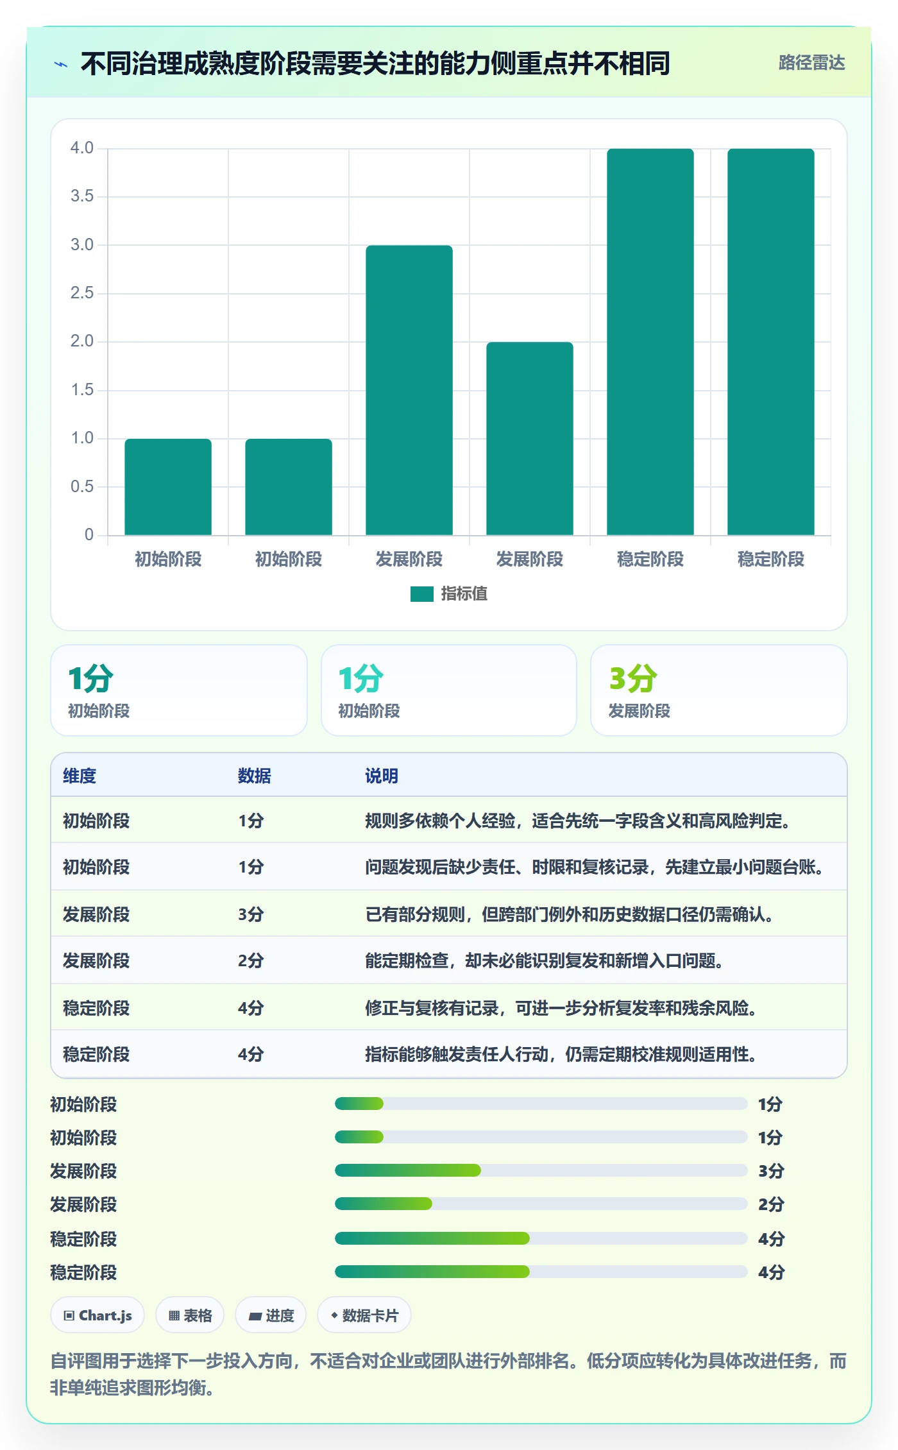This screenshot has width=898, height=1450.
Task: Click the 维度 table column header
Action: [80, 776]
